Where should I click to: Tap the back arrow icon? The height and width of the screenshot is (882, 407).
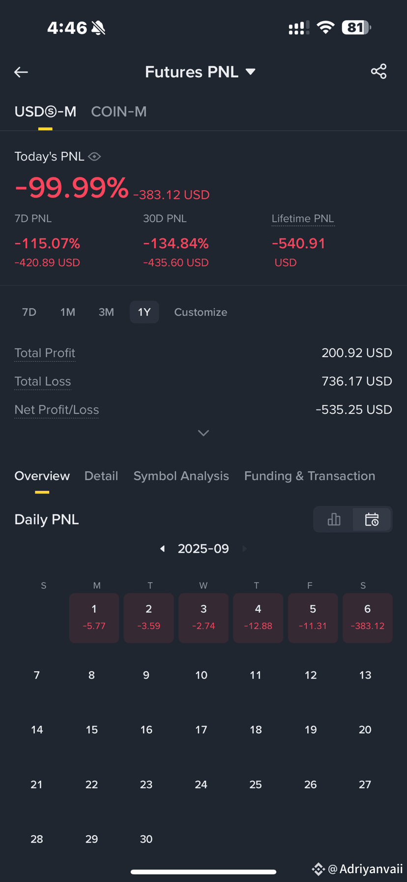tap(21, 72)
